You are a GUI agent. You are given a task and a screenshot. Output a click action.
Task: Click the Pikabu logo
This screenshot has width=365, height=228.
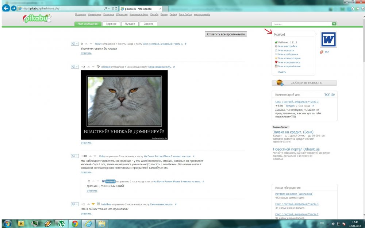tap(36, 19)
